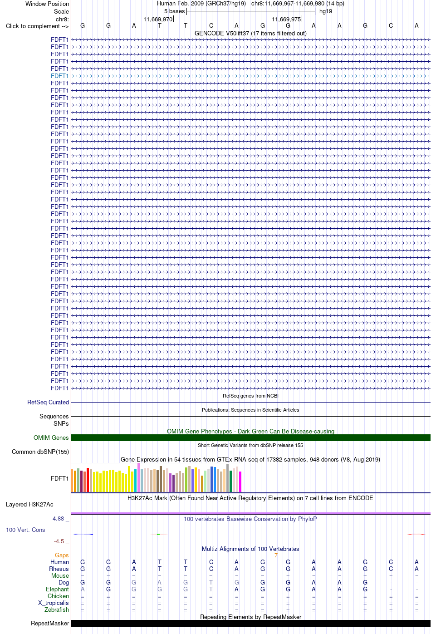Click the '100 Vert. Cons' track label
This screenshot has height=634, width=431.
[25, 530]
